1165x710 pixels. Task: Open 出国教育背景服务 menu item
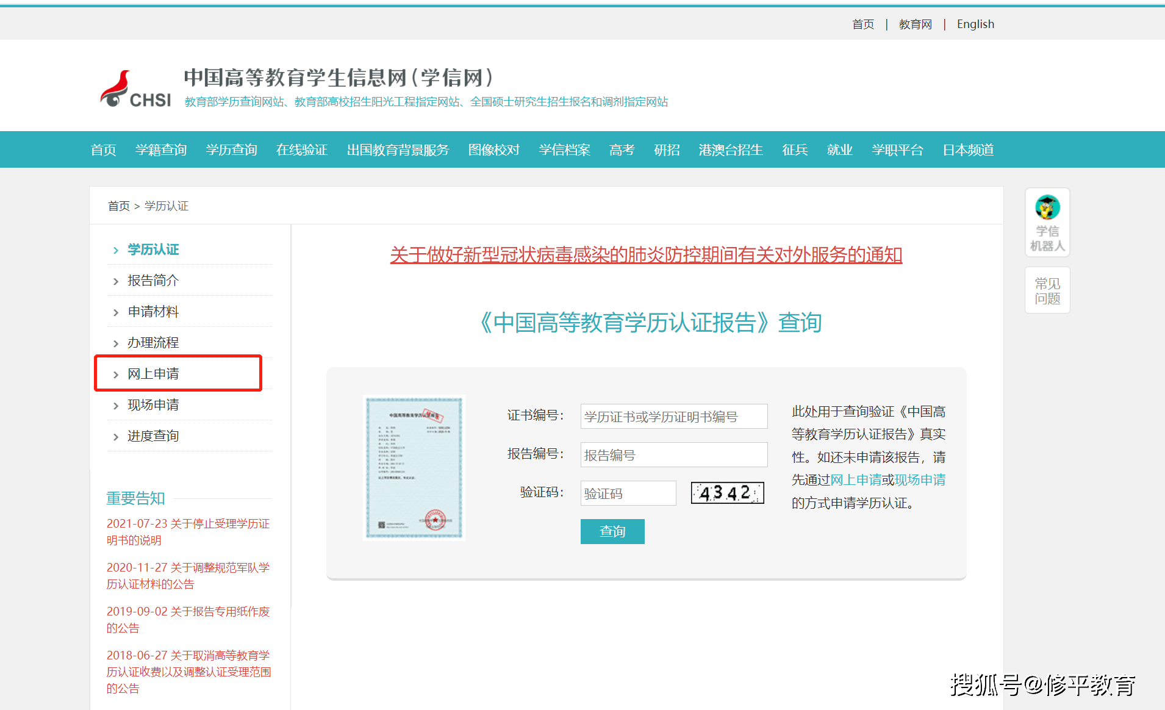[x=398, y=150]
